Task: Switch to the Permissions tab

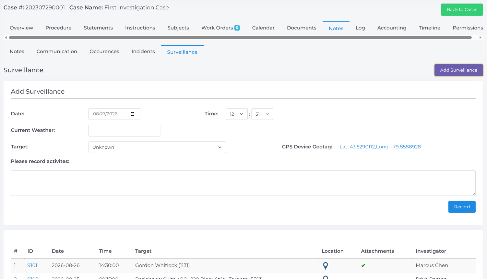Action: pyautogui.click(x=468, y=28)
